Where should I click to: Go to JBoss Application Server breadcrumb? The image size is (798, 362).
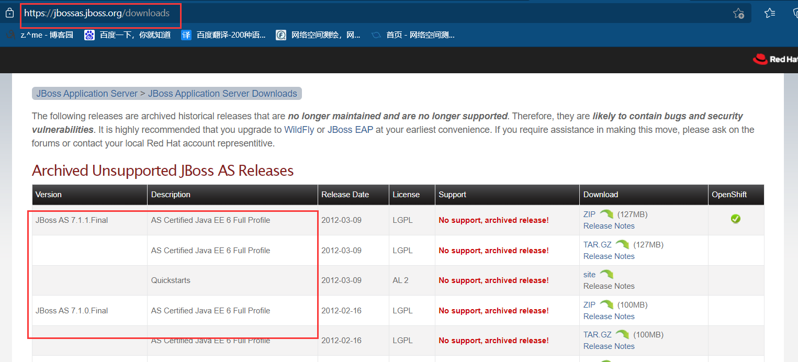point(87,94)
